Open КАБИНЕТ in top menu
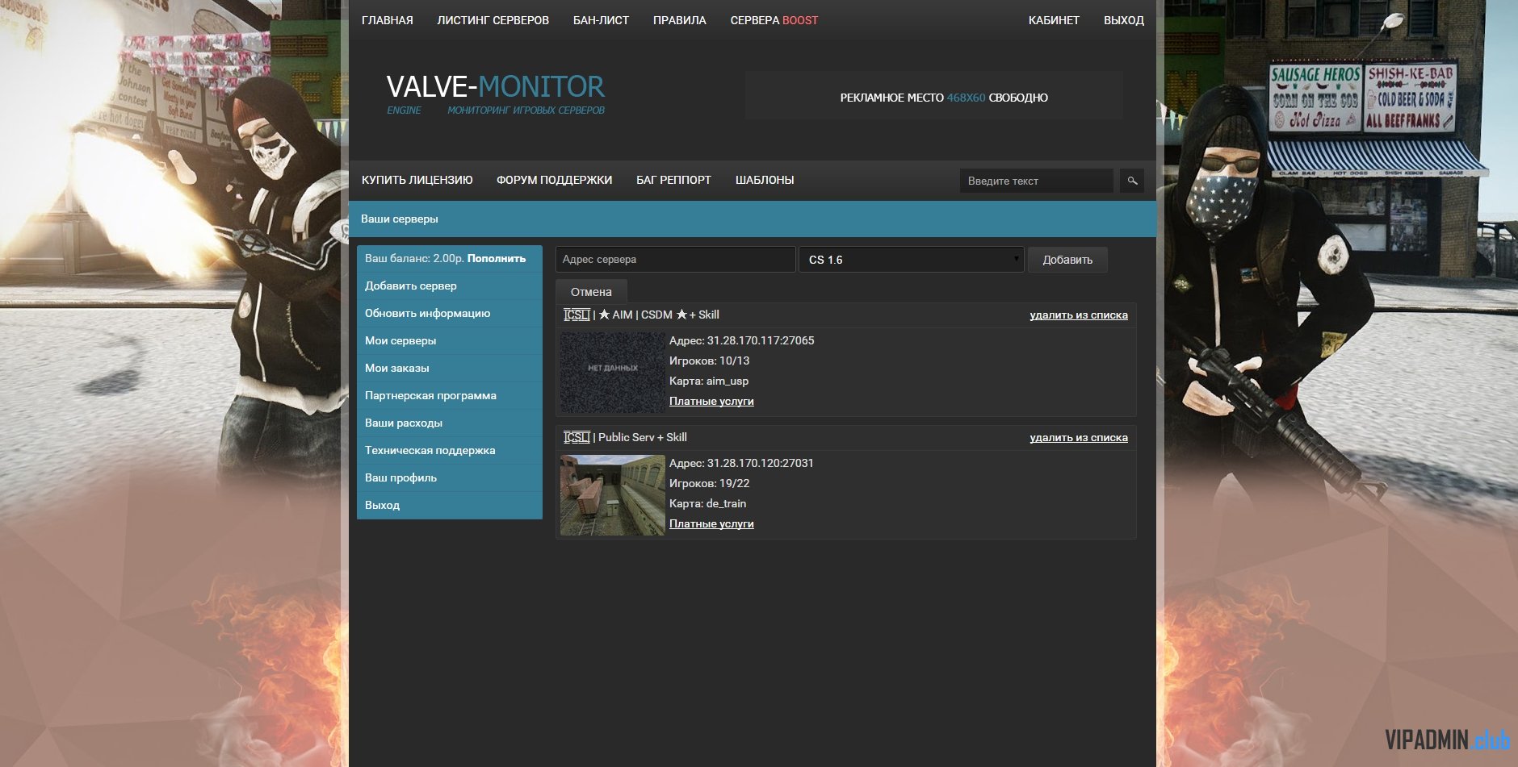 pyautogui.click(x=1054, y=20)
